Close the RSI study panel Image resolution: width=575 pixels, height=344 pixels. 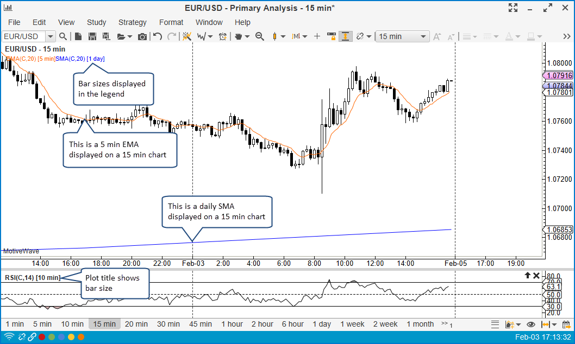[536, 276]
